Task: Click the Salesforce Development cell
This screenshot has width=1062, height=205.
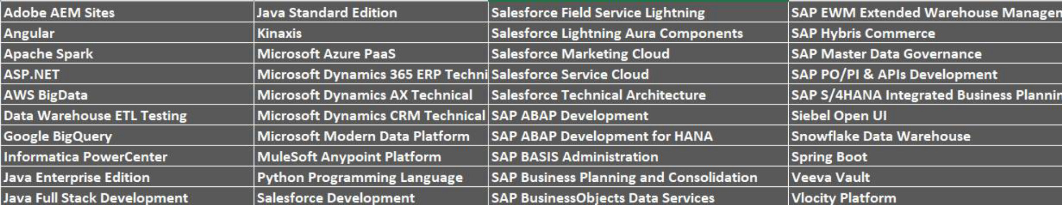Action: pos(371,197)
